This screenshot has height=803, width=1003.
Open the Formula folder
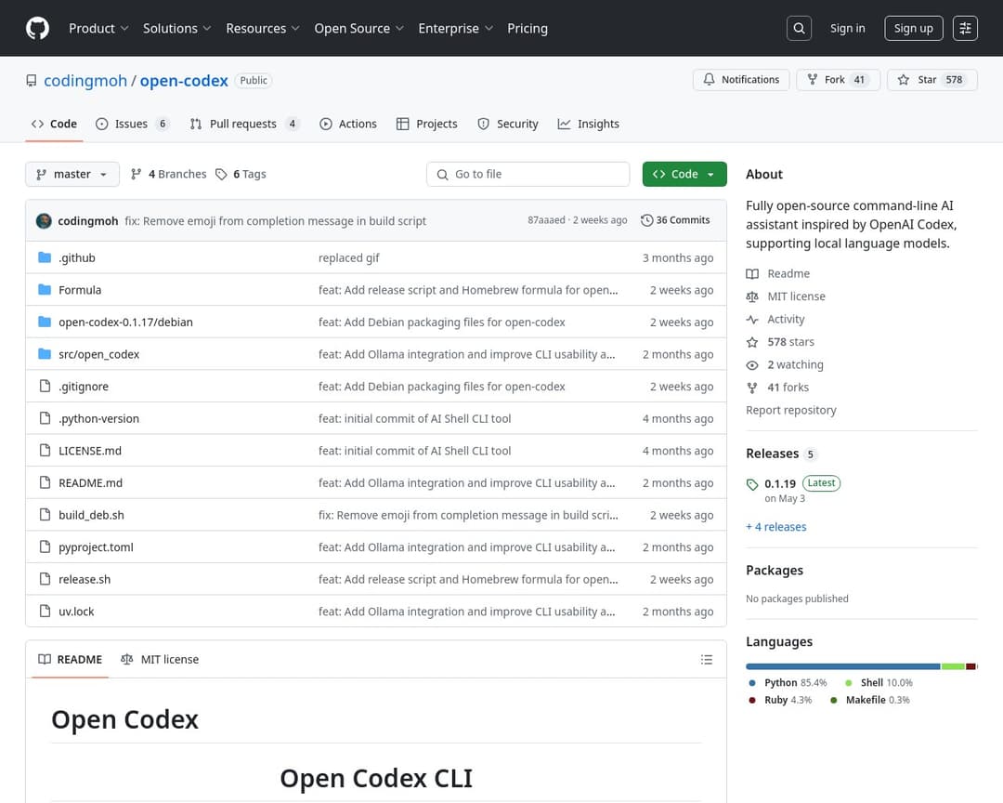(x=80, y=289)
